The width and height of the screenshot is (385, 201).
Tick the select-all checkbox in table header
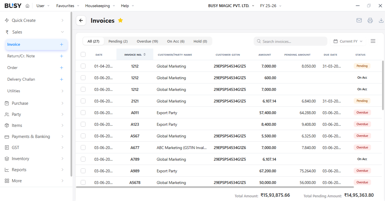pos(83,55)
